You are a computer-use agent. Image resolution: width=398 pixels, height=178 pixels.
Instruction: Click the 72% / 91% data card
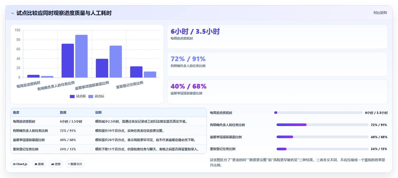[277, 64]
